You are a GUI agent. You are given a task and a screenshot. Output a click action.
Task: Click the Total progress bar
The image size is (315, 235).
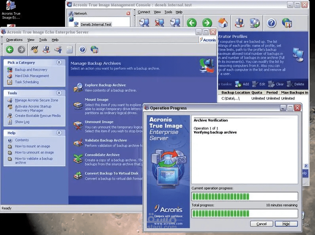click(x=245, y=214)
